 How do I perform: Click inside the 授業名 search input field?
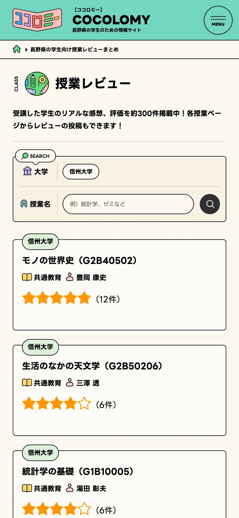click(x=128, y=204)
